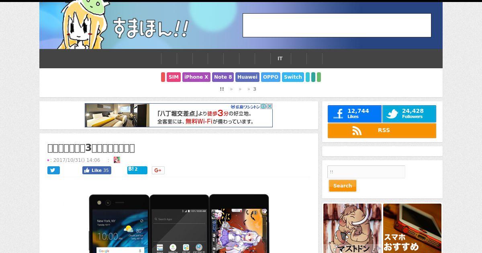The image size is (482, 253).
Task: Select the iPhone X tag
Action: tap(196, 77)
